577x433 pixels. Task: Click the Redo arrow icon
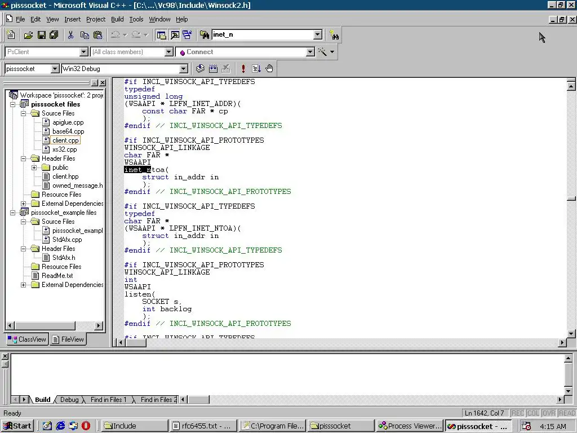click(136, 35)
